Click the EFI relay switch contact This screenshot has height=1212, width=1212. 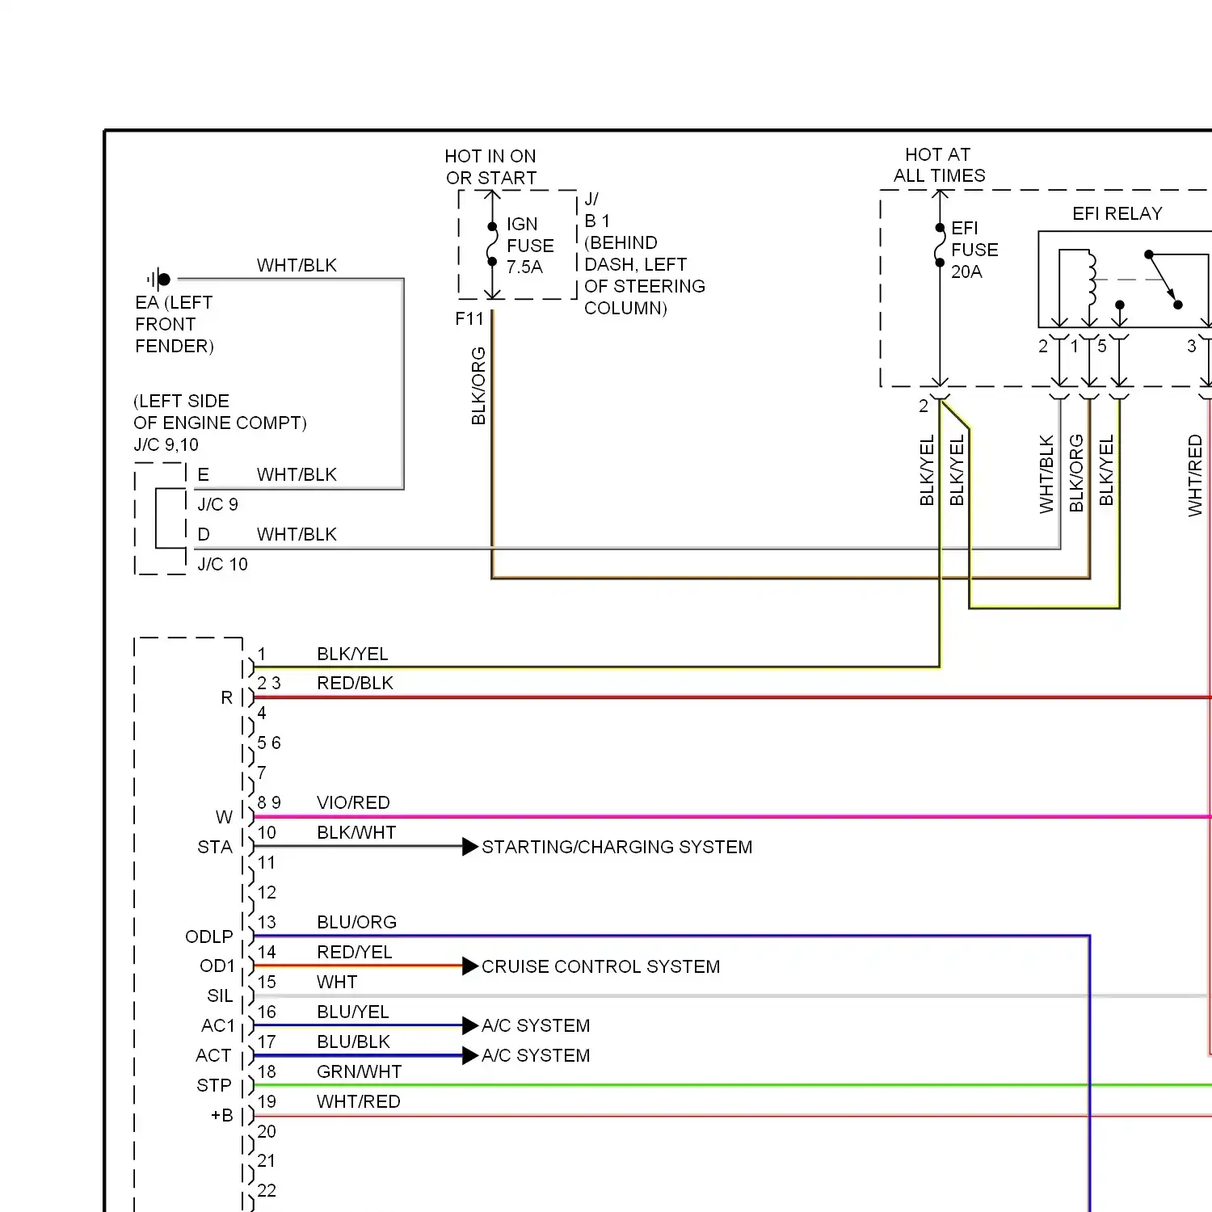pyautogui.click(x=1164, y=280)
